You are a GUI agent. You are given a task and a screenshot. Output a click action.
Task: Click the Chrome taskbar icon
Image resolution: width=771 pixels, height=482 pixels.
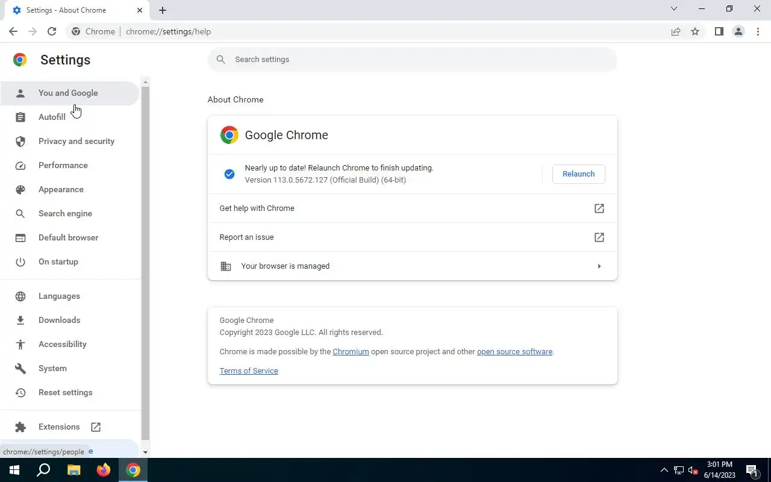(133, 470)
